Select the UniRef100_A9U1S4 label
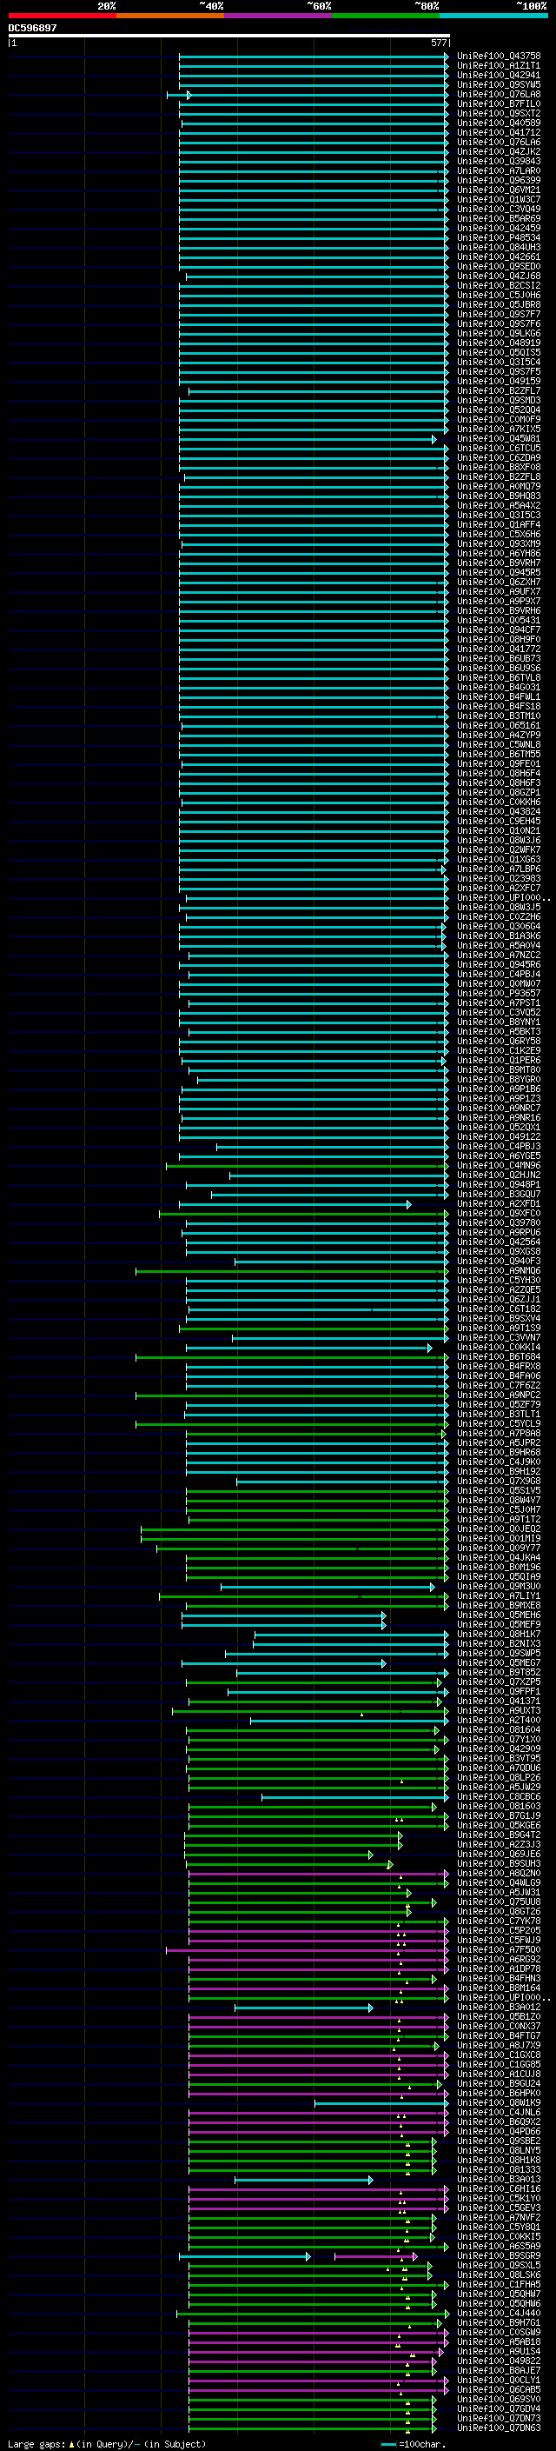The height and width of the screenshot is (2451, 556). pos(499,2351)
